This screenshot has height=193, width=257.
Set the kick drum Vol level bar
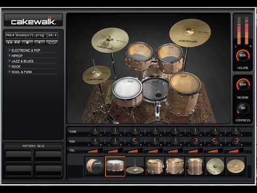[x=95, y=151]
